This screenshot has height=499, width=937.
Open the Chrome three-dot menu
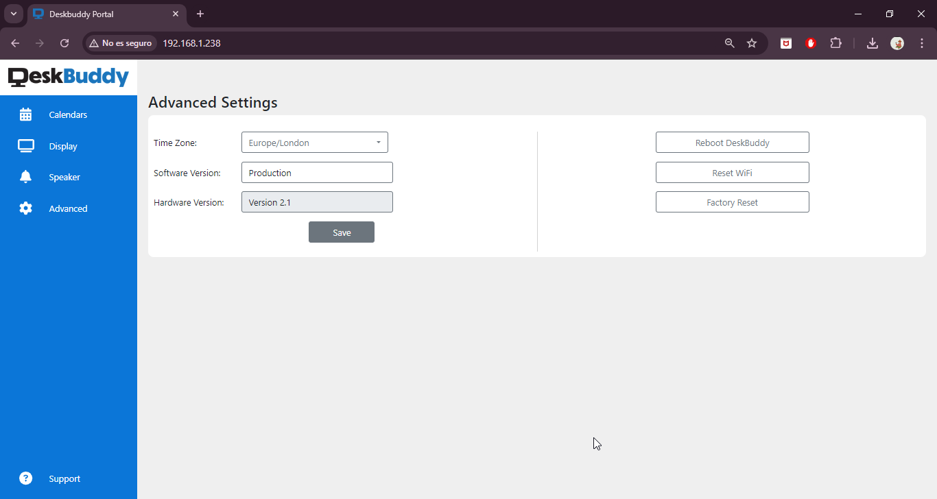(x=922, y=42)
